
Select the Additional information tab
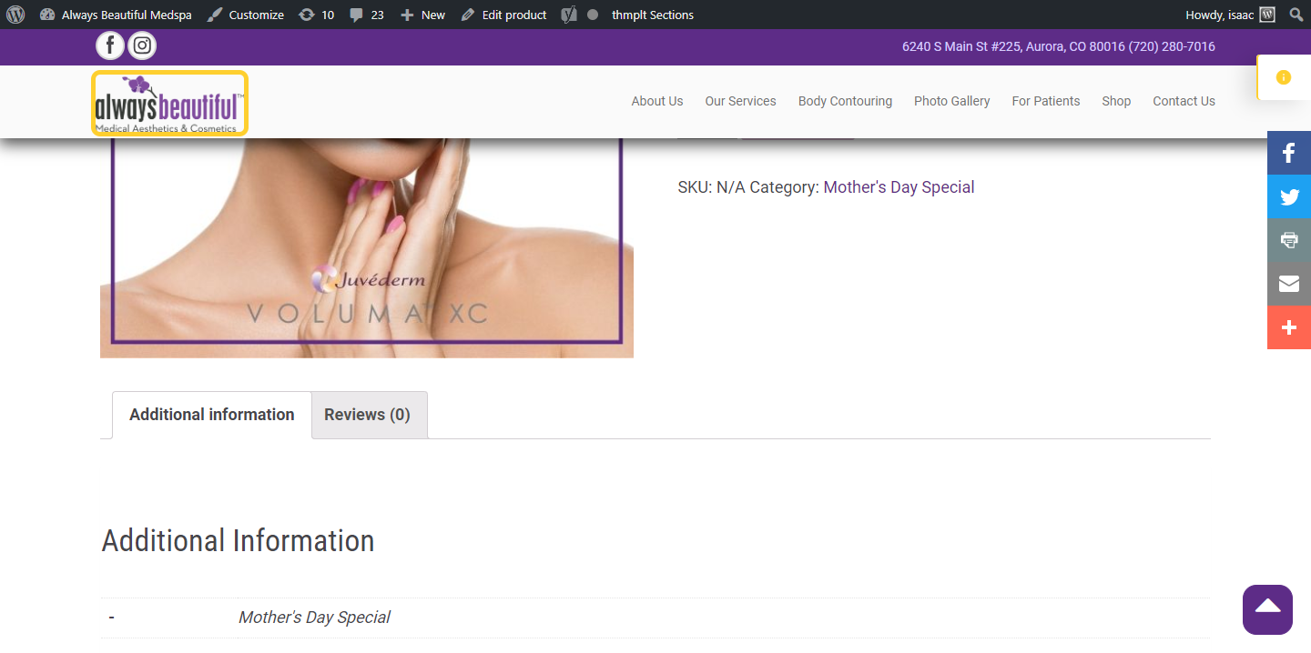(x=212, y=415)
